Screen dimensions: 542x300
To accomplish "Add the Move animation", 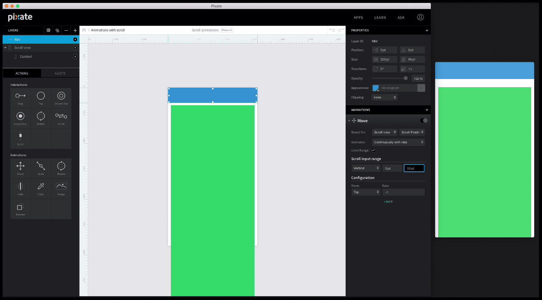I will point(20,168).
